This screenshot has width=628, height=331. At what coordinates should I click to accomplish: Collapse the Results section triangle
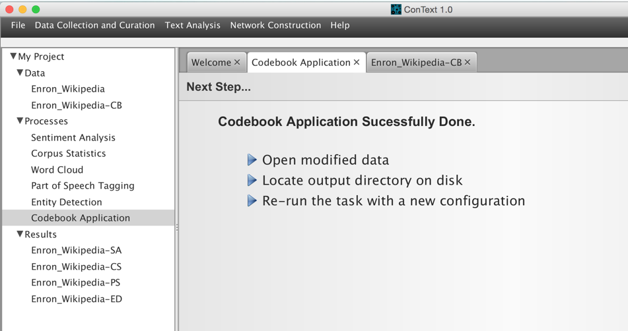(20, 234)
